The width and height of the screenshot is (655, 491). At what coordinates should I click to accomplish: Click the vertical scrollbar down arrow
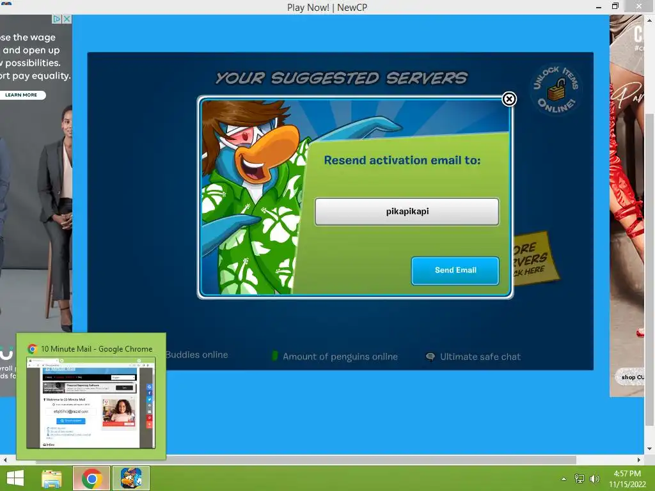(x=650, y=449)
